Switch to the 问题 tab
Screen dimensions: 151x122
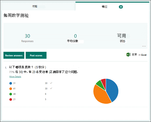coord(39,6)
